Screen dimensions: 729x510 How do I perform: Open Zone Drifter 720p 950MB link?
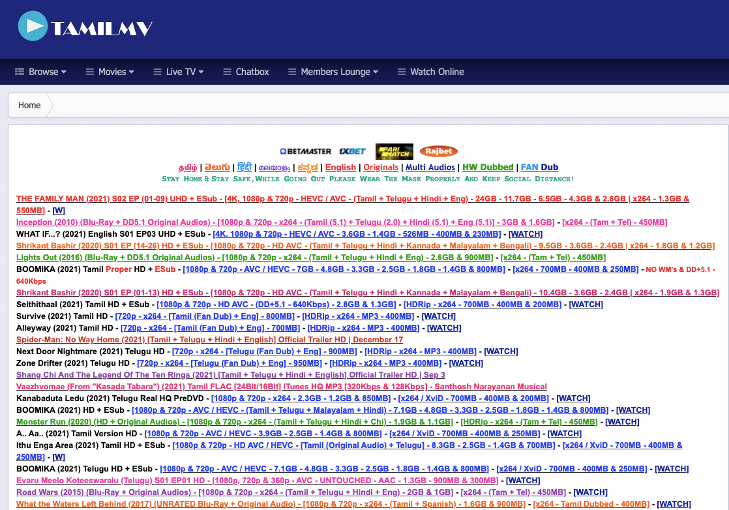pos(230,363)
